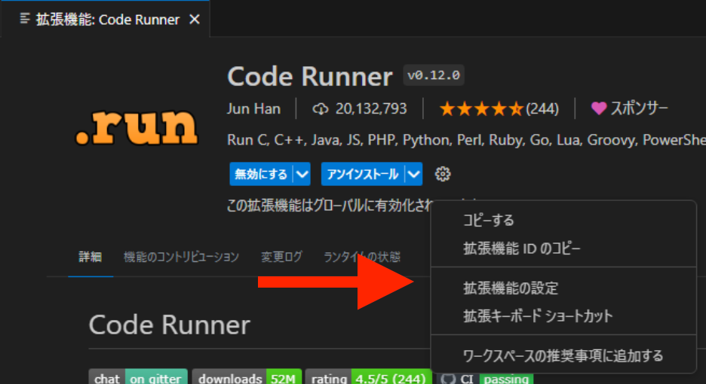The height and width of the screenshot is (384, 706).
Task: Click the cloud download count icon
Action: click(321, 109)
